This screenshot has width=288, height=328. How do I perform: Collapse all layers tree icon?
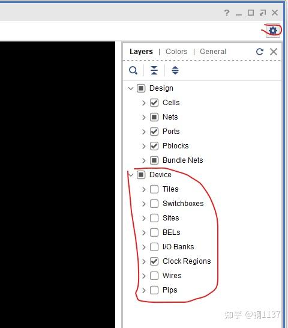[x=154, y=70]
